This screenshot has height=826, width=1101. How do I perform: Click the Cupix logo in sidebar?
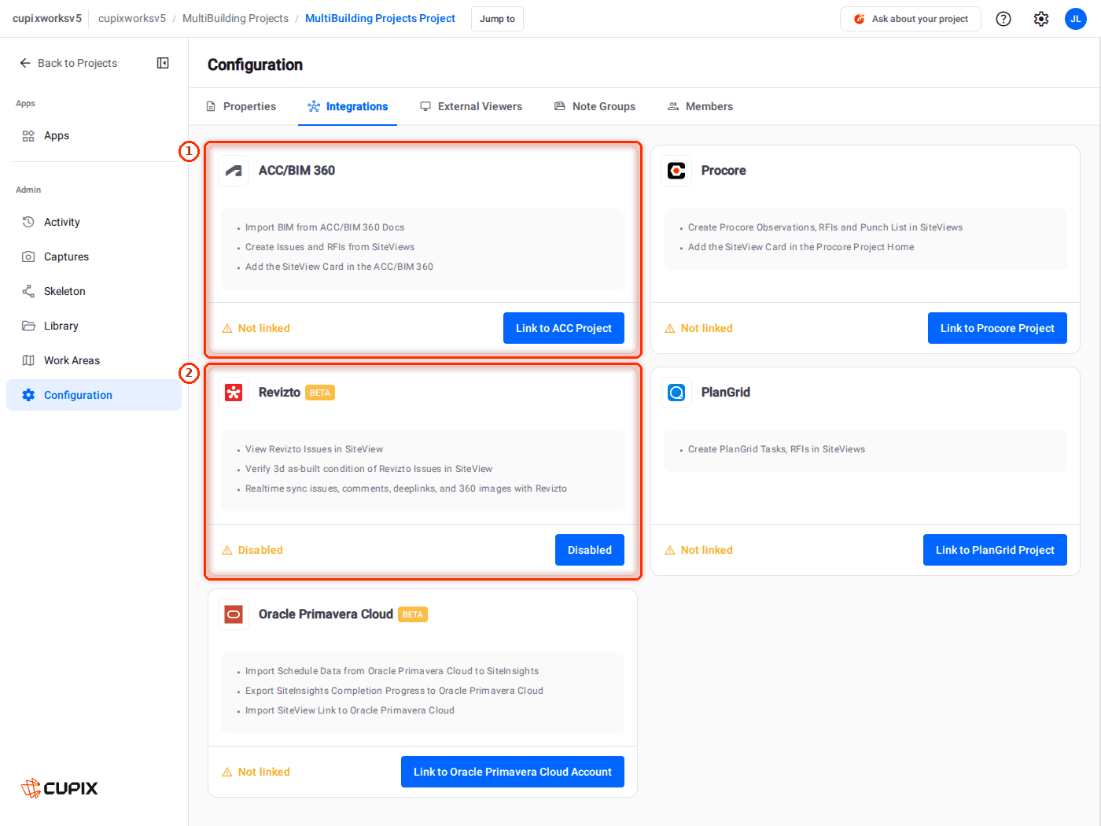coord(59,787)
